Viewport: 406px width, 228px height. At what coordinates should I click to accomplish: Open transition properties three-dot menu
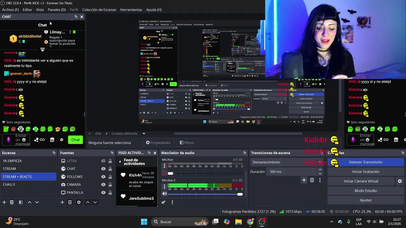[x=320, y=180]
